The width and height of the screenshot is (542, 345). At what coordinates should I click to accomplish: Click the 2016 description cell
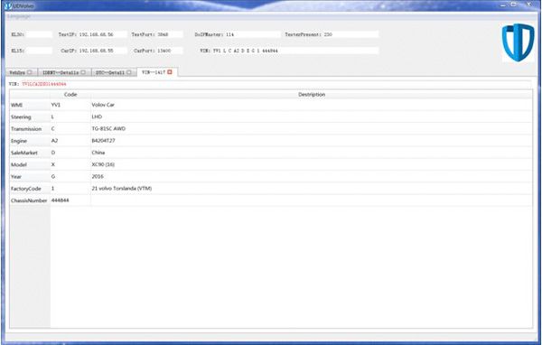(x=312, y=176)
